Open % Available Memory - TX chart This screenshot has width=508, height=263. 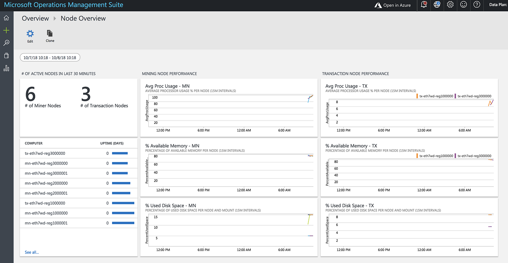tap(410, 167)
